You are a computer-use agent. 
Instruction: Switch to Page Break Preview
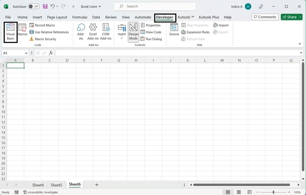250,192
